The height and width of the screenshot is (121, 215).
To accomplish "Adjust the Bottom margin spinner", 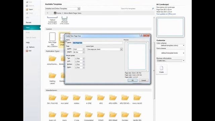I will pos(84,65).
